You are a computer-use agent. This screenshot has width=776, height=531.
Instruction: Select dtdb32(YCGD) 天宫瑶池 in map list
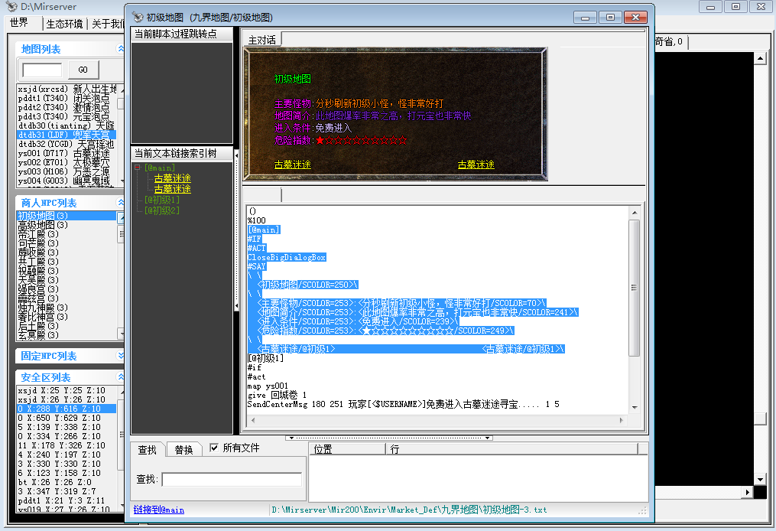coord(66,144)
